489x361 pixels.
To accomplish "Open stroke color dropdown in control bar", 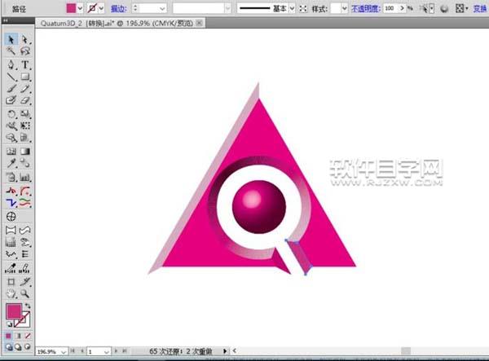I will pyautogui.click(x=101, y=8).
